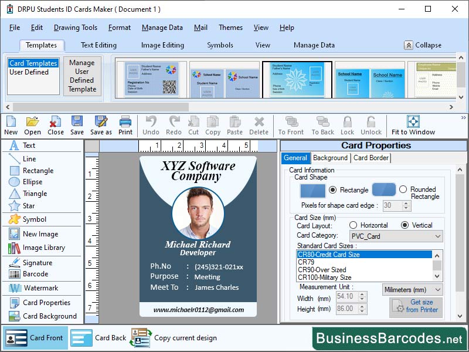Open the Themes menu
469x352 pixels.
pyautogui.click(x=230, y=28)
